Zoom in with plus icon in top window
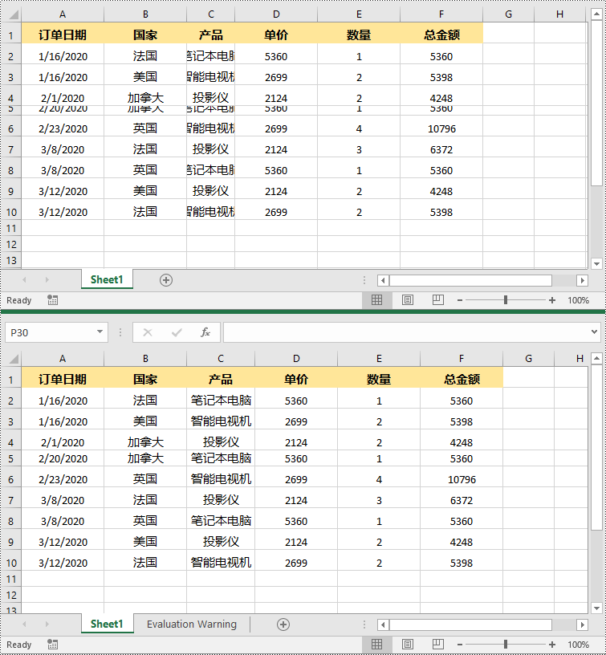This screenshot has height=655, width=606. pyautogui.click(x=552, y=300)
